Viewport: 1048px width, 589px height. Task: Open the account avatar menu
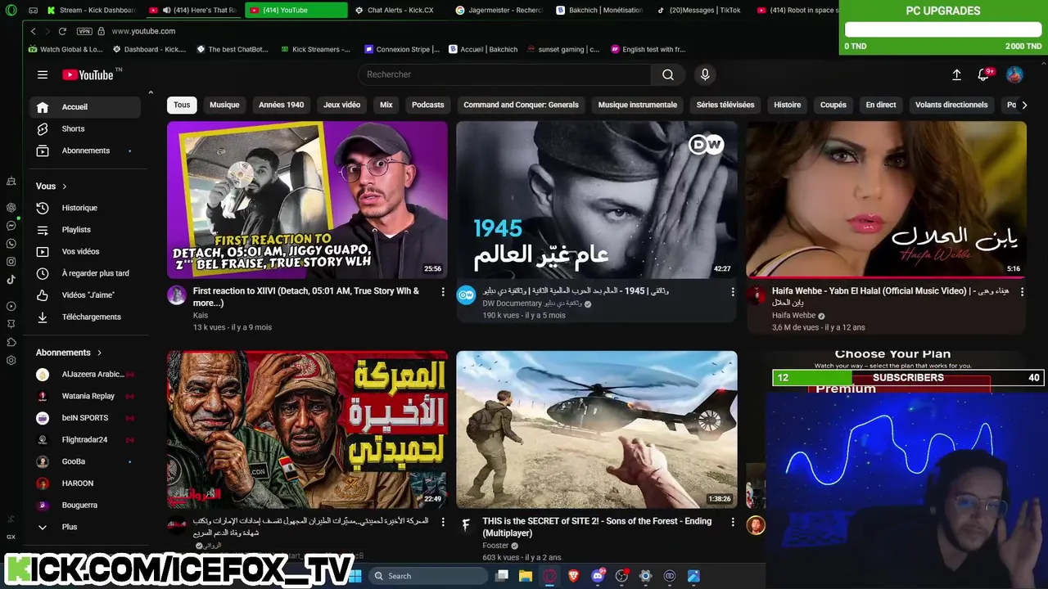point(1014,74)
